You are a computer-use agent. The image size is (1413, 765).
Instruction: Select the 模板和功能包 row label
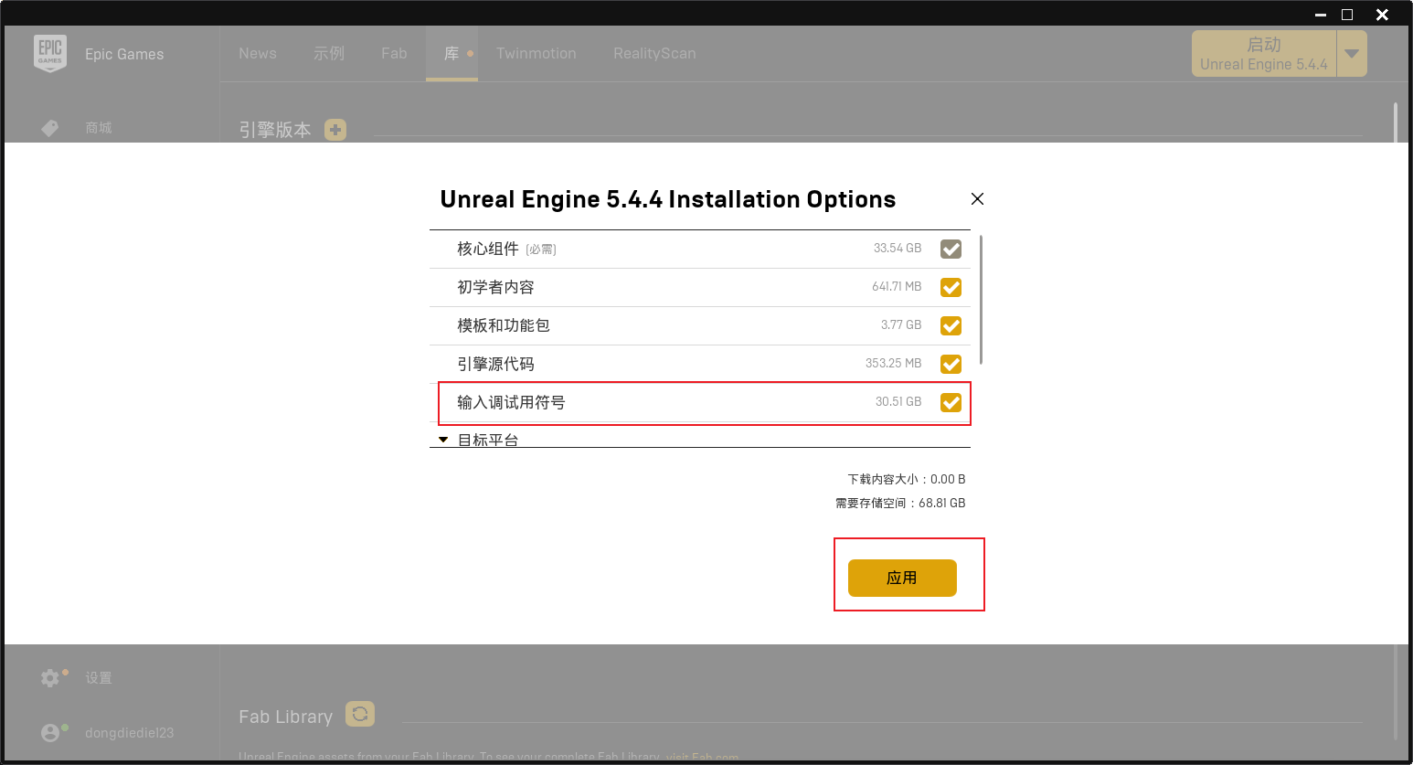[504, 325]
